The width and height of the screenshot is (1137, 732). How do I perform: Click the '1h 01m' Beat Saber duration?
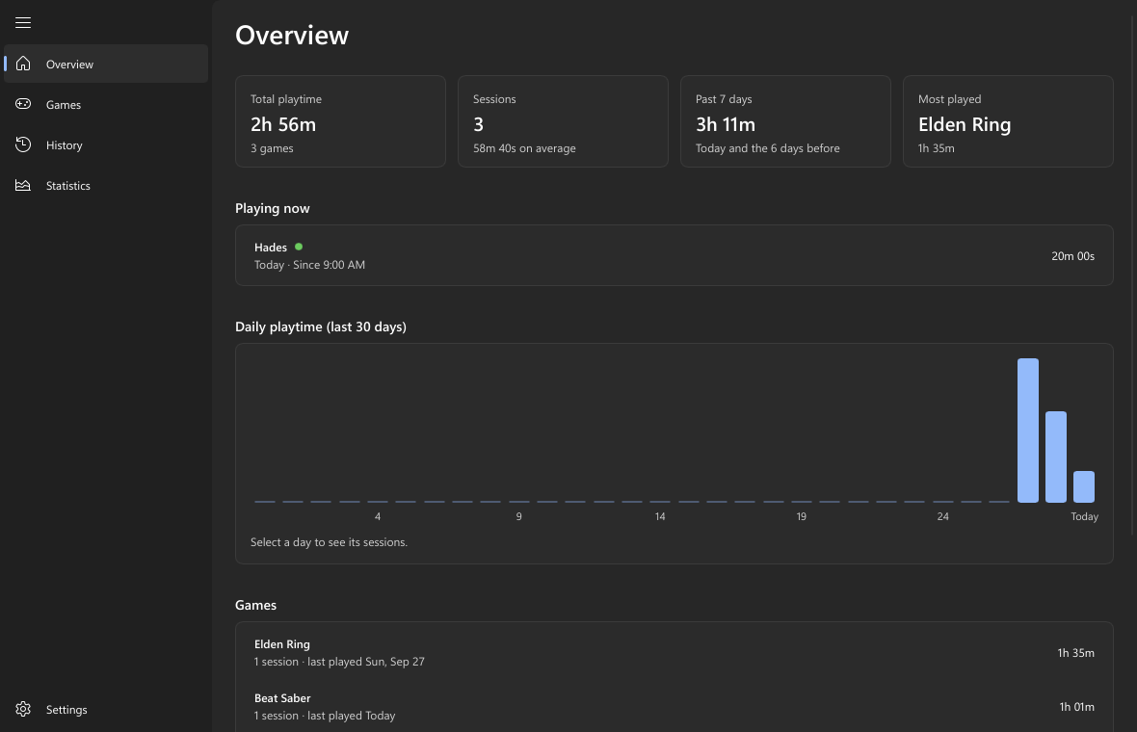coord(1077,707)
